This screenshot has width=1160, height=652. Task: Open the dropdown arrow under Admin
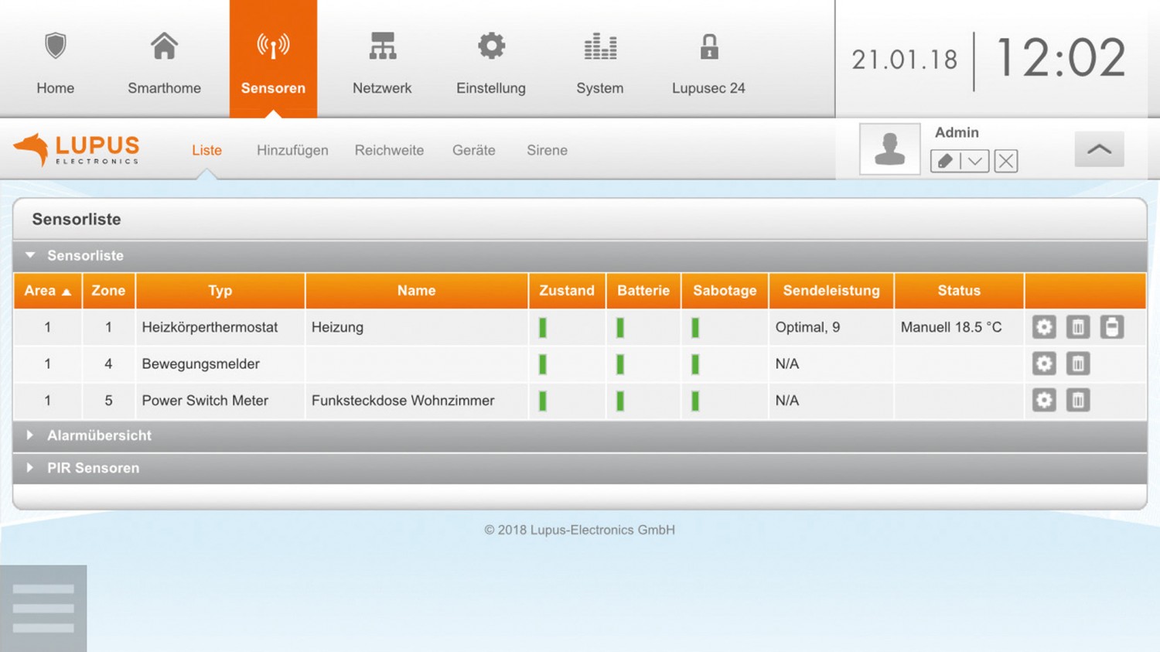(975, 161)
